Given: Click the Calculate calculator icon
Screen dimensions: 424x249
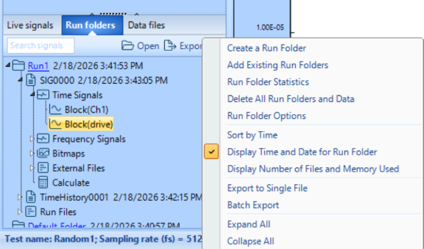Looking at the screenshot, I should pyautogui.click(x=43, y=183).
